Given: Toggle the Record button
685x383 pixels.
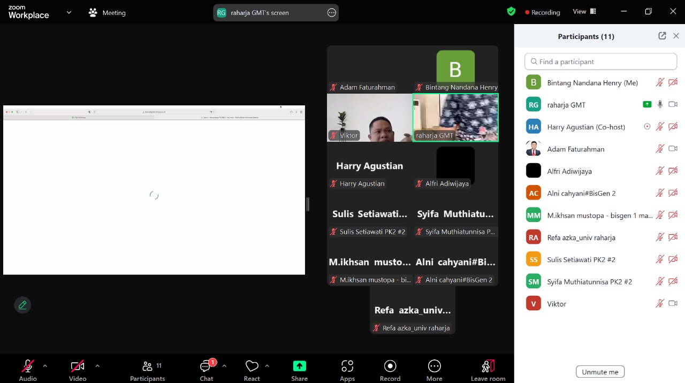Looking at the screenshot, I should click(390, 366).
